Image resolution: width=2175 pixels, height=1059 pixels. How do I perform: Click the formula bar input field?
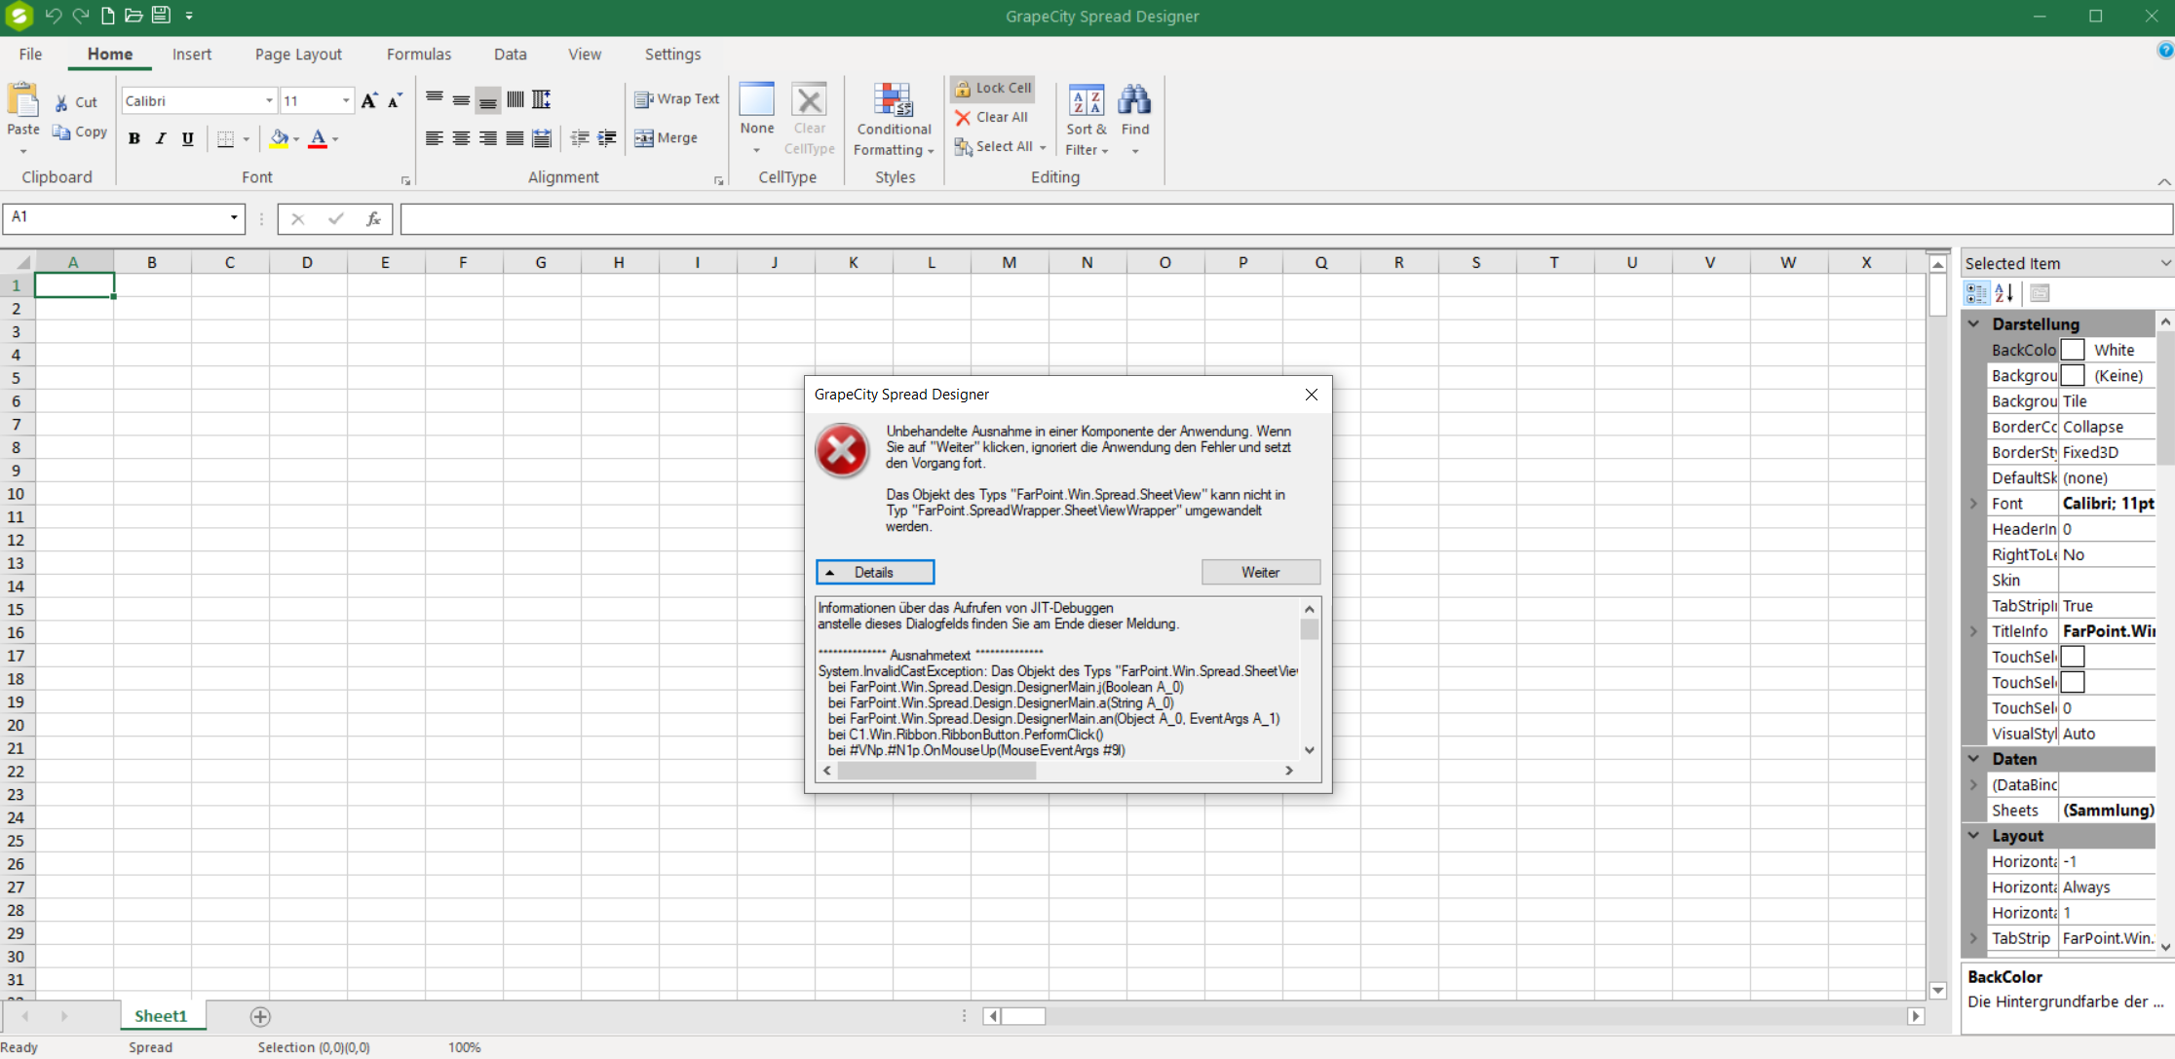coord(1286,219)
